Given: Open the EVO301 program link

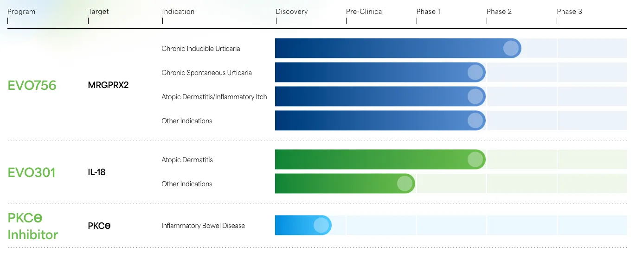Looking at the screenshot, I should coord(32,172).
